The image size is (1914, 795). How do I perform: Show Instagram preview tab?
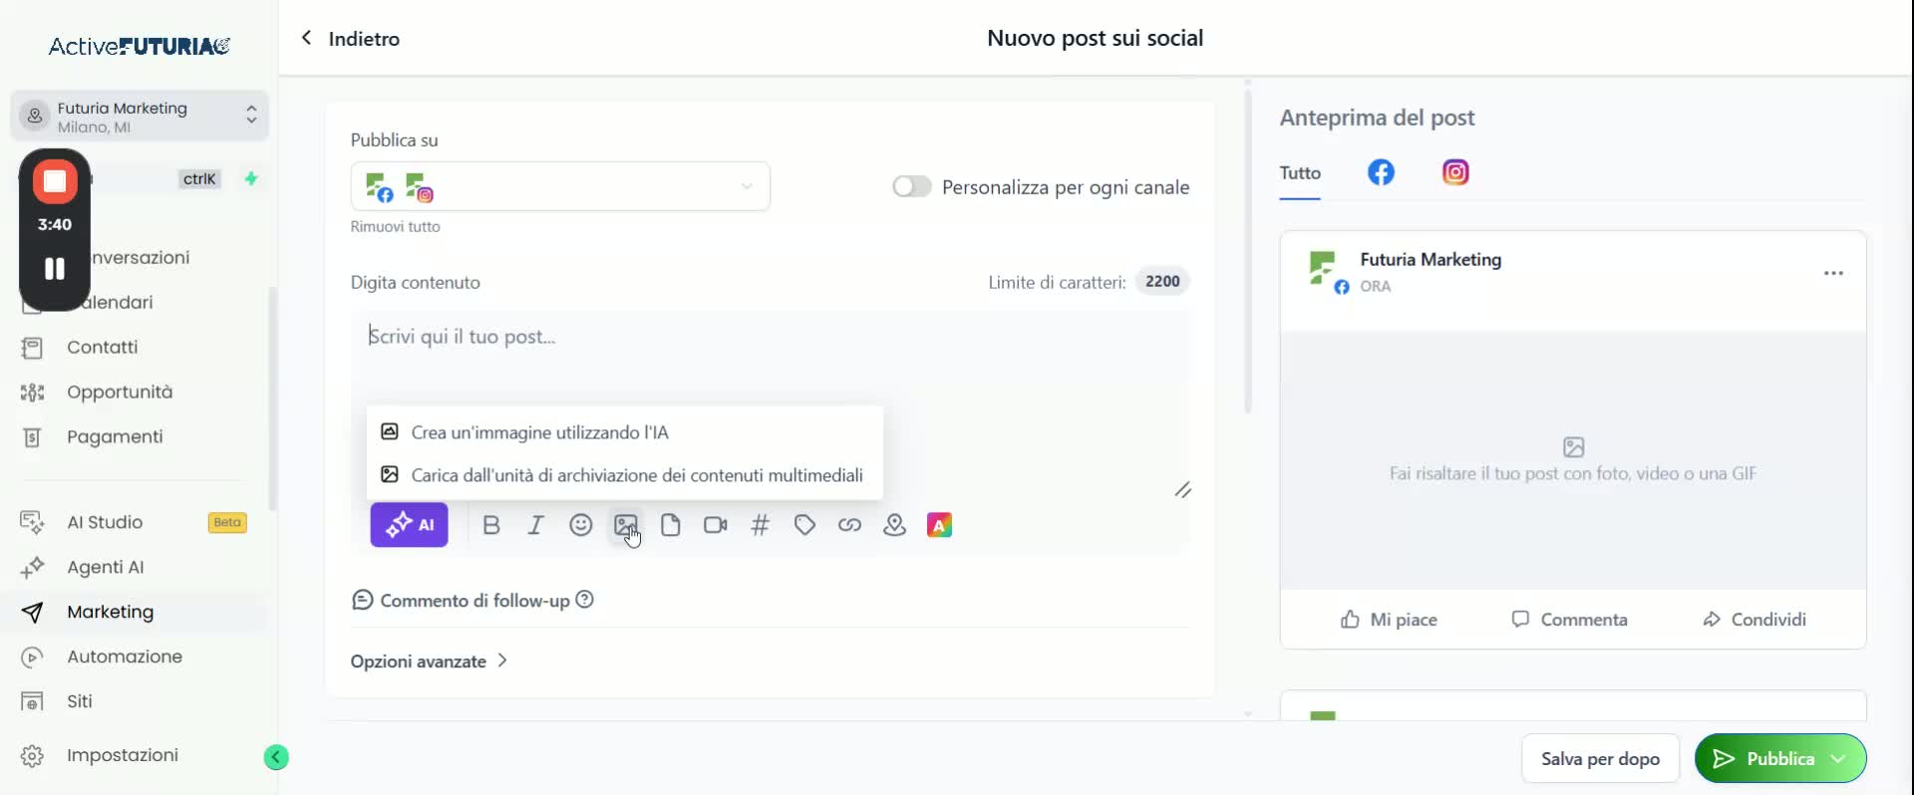(x=1455, y=172)
